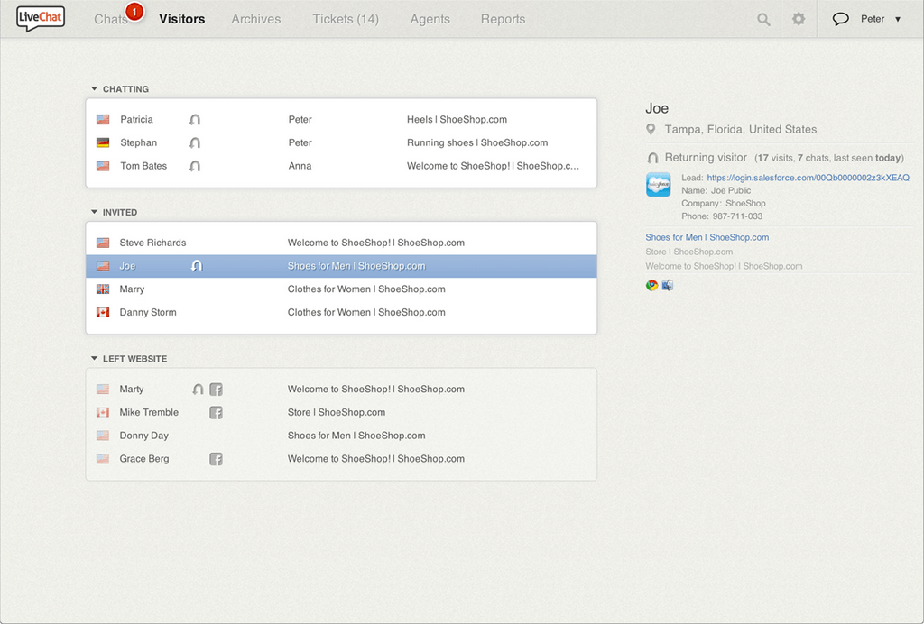Select Danny Storm visitor row
Viewport: 924px width, 624px height.
(x=148, y=313)
